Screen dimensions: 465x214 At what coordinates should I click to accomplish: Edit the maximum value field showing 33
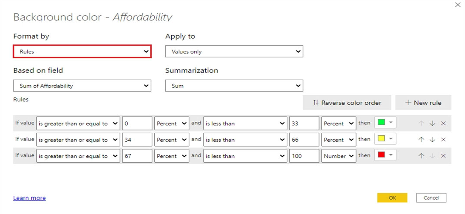click(304, 124)
